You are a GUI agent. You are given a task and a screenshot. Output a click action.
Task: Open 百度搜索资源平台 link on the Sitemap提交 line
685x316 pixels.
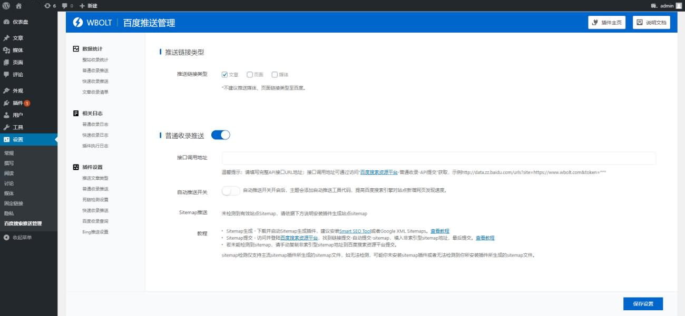[x=299, y=238]
